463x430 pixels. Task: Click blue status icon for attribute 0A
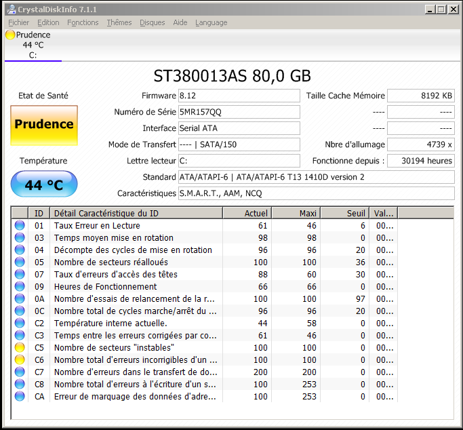click(x=20, y=298)
